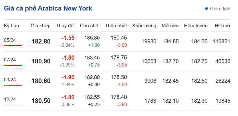Click the Hôm trước column header
238x116 pixels.
pos(196,26)
